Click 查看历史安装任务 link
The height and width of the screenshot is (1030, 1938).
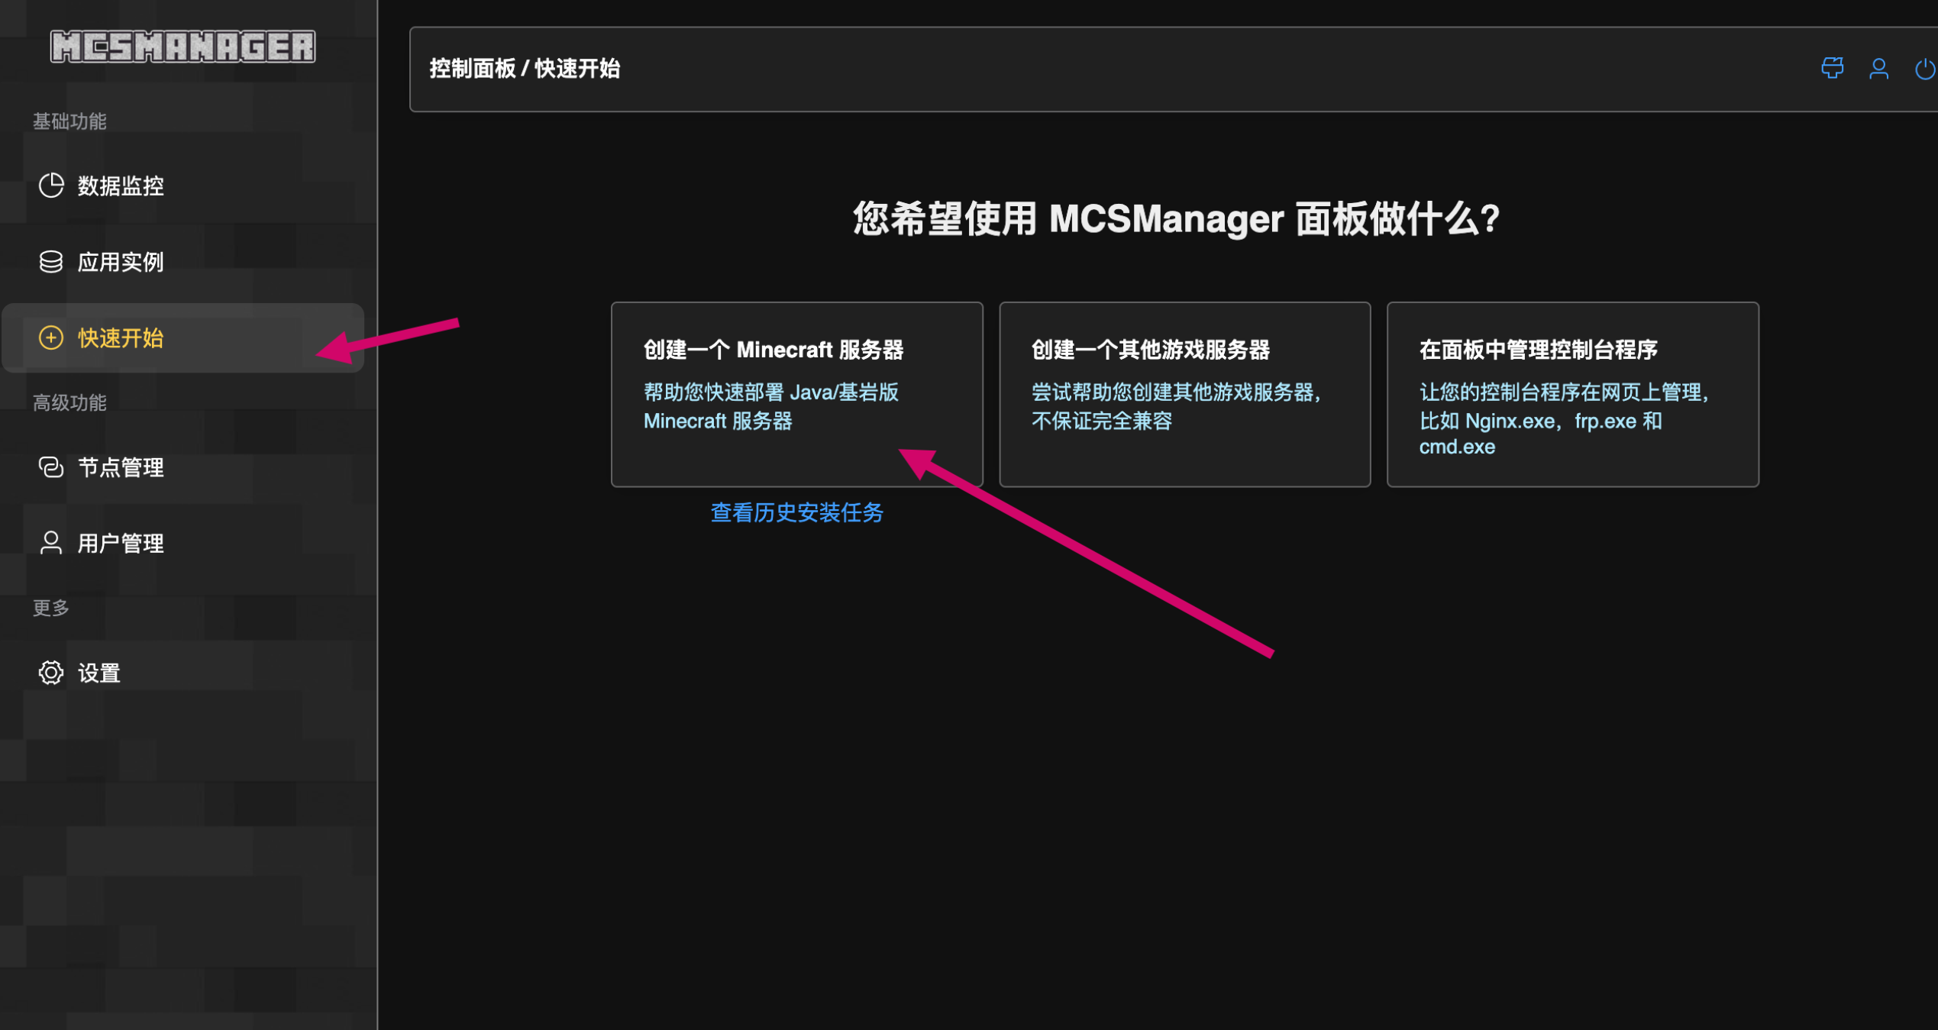796,512
